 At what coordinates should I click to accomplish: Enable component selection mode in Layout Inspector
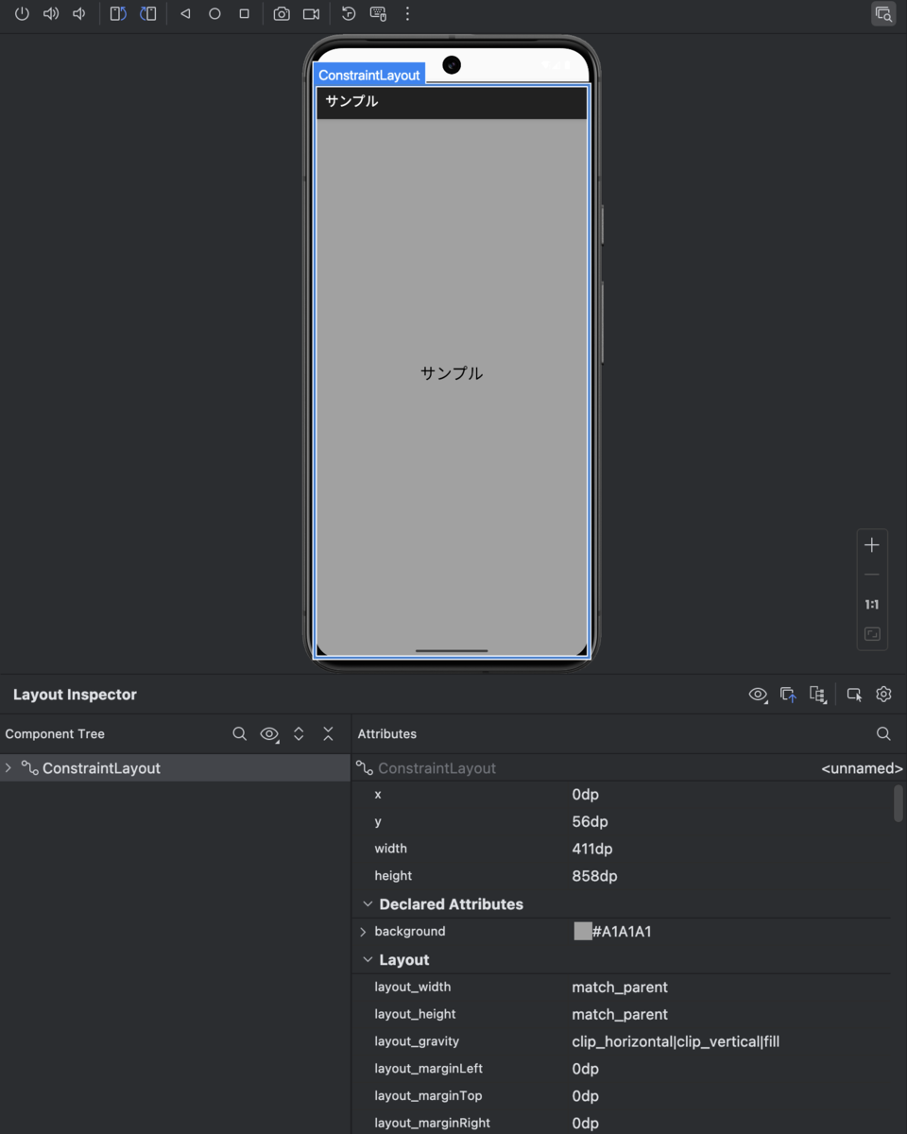854,694
